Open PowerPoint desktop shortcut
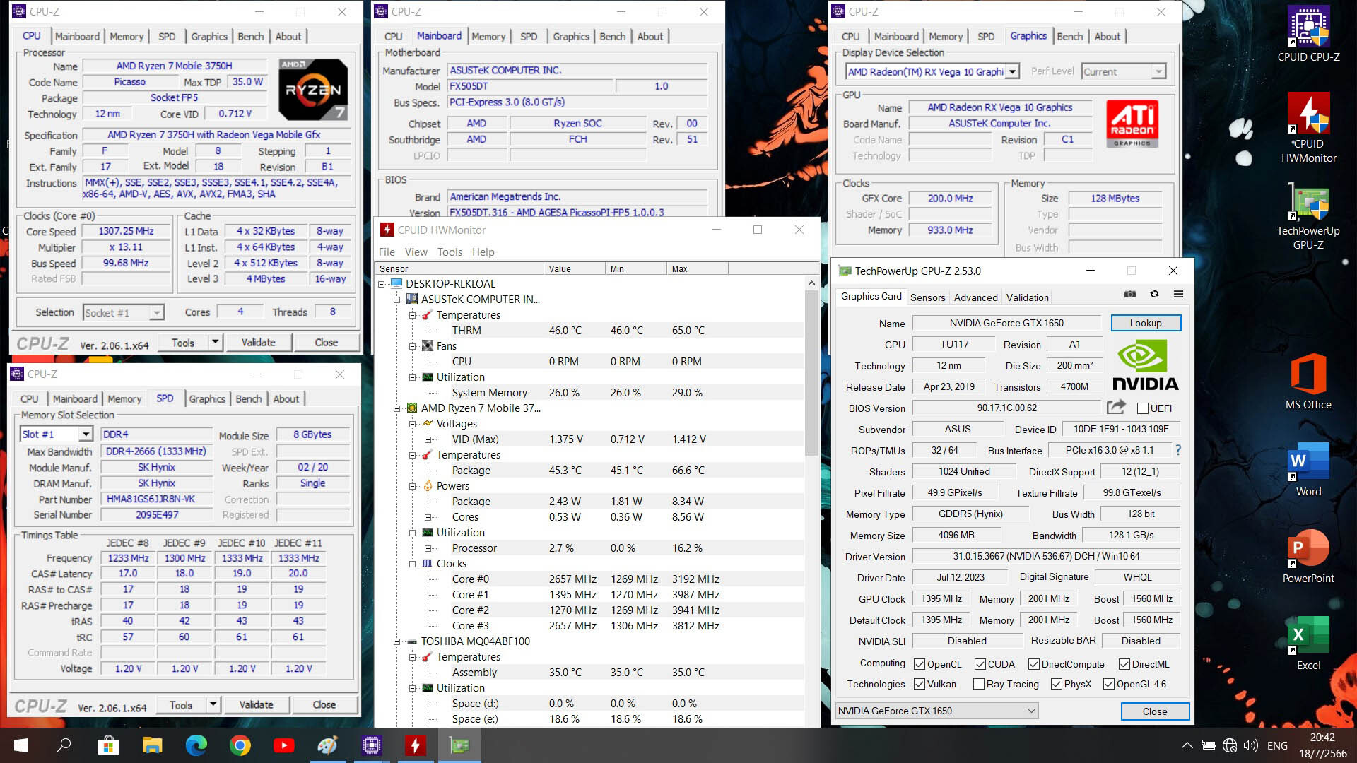 click(1308, 556)
